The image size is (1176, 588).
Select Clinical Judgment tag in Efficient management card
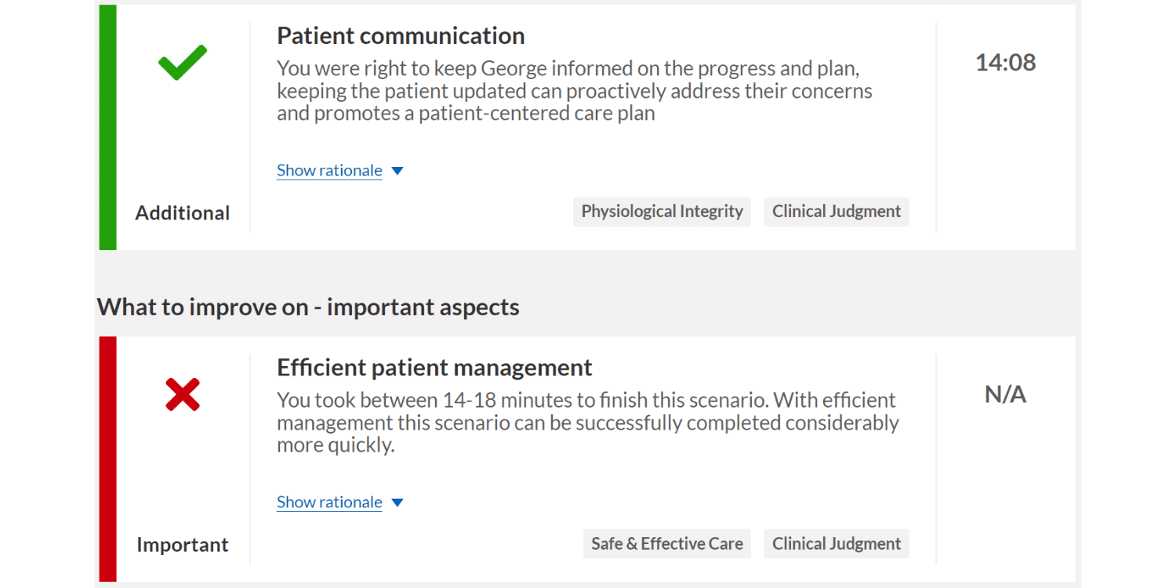pyautogui.click(x=837, y=544)
